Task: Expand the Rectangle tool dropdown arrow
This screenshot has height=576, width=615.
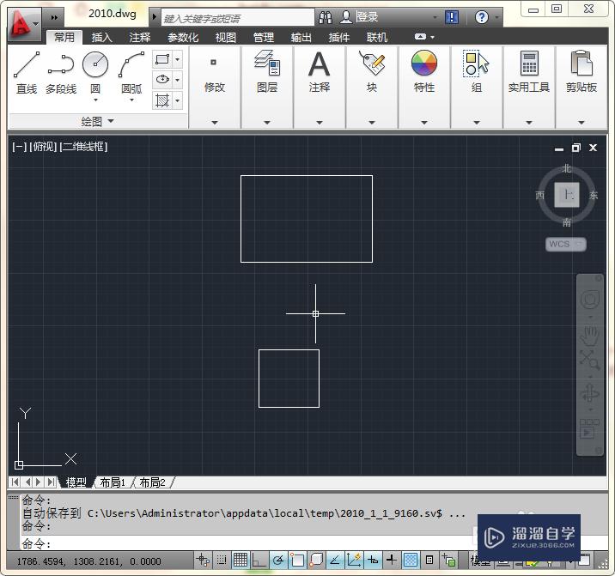Action: click(x=178, y=59)
